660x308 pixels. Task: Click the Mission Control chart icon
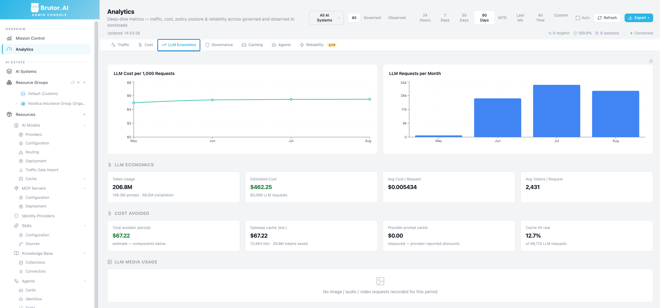tap(9, 38)
